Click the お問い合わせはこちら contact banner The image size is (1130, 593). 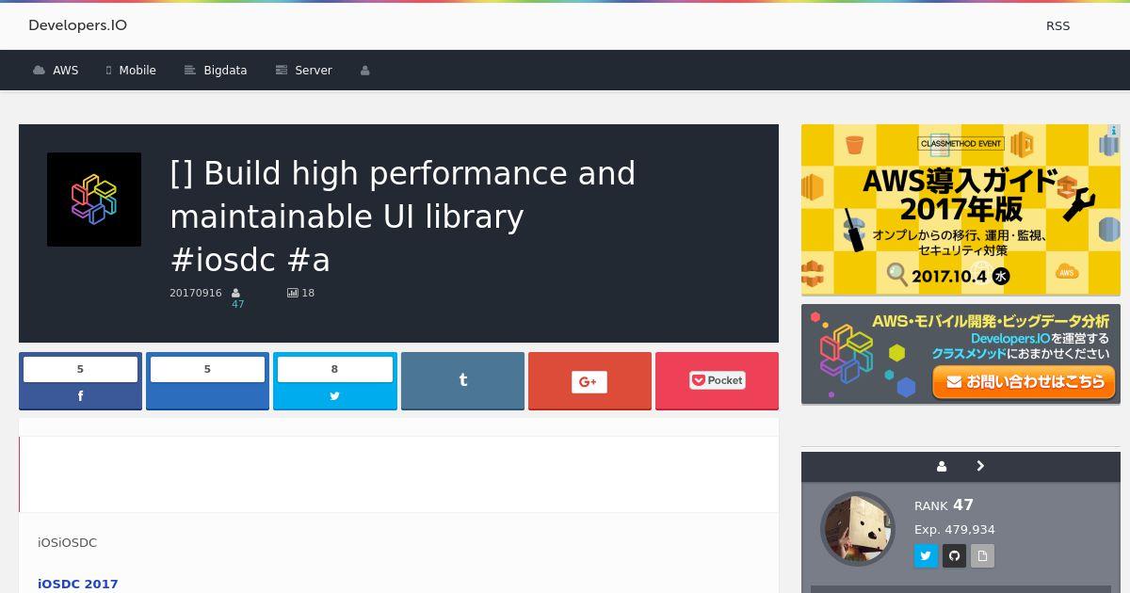pos(960,354)
